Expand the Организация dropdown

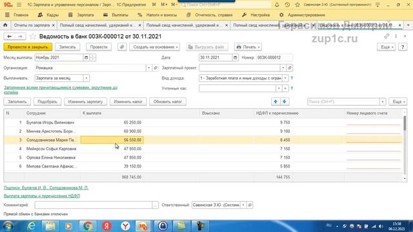[x=148, y=68]
